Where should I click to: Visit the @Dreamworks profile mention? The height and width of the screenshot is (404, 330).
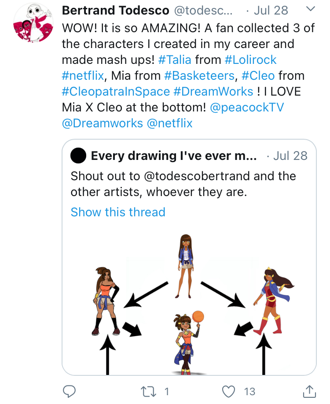[x=102, y=123]
